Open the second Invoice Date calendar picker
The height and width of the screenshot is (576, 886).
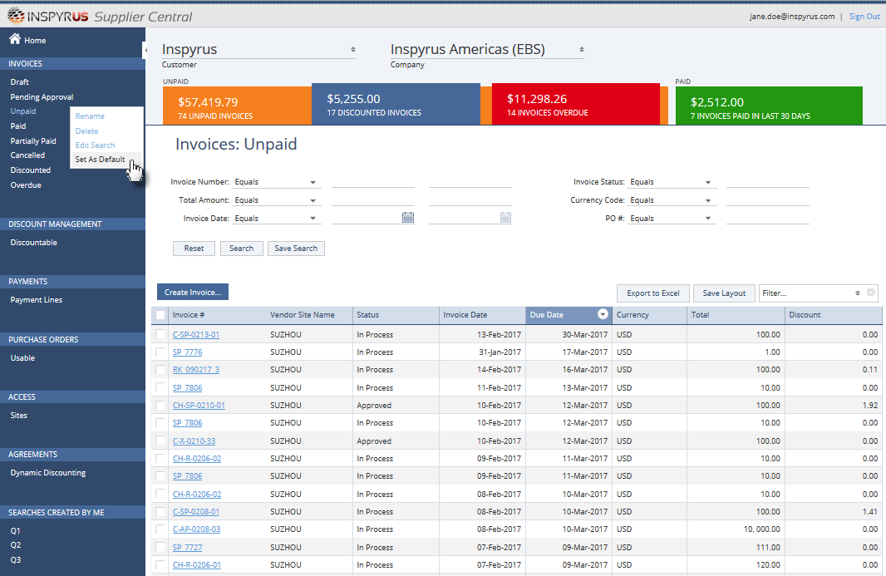coord(505,218)
